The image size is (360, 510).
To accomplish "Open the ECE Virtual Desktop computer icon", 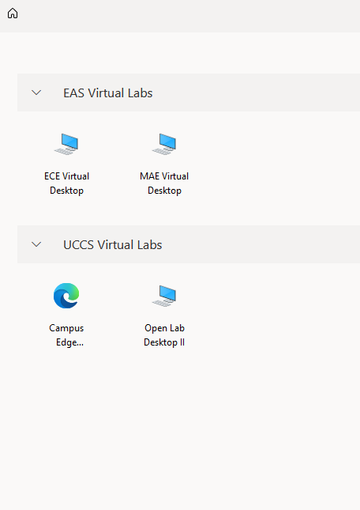I will coord(66,144).
